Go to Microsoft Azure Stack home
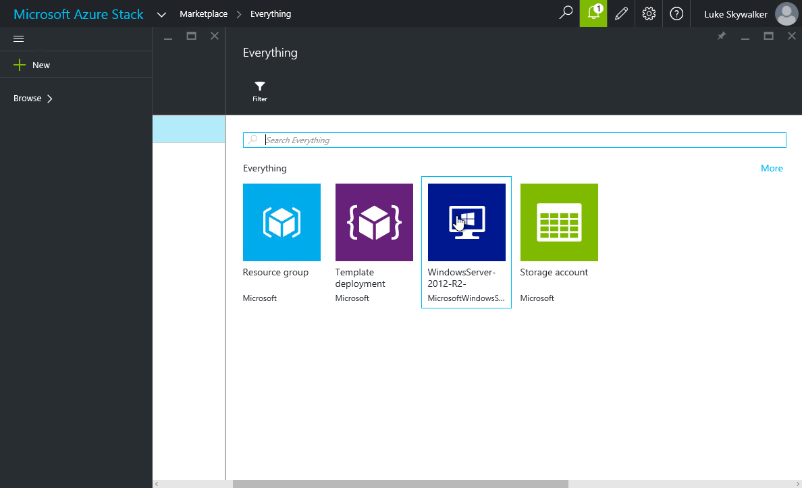Viewport: 802px width, 488px height. tap(78, 14)
